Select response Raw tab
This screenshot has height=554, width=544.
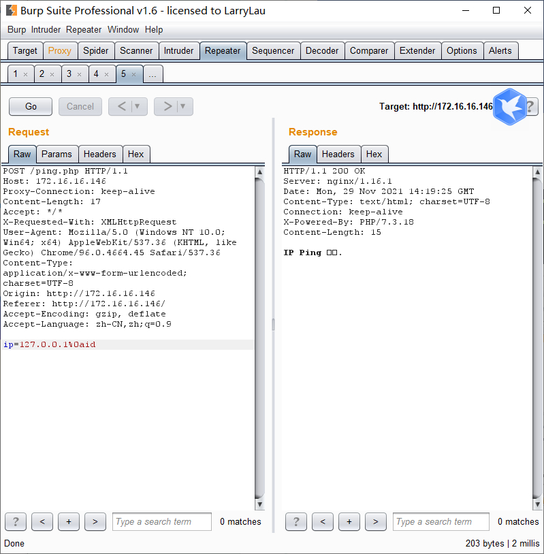click(x=302, y=154)
